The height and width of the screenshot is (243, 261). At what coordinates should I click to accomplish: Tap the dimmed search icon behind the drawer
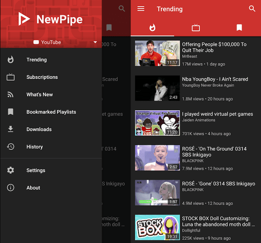coord(122,8)
